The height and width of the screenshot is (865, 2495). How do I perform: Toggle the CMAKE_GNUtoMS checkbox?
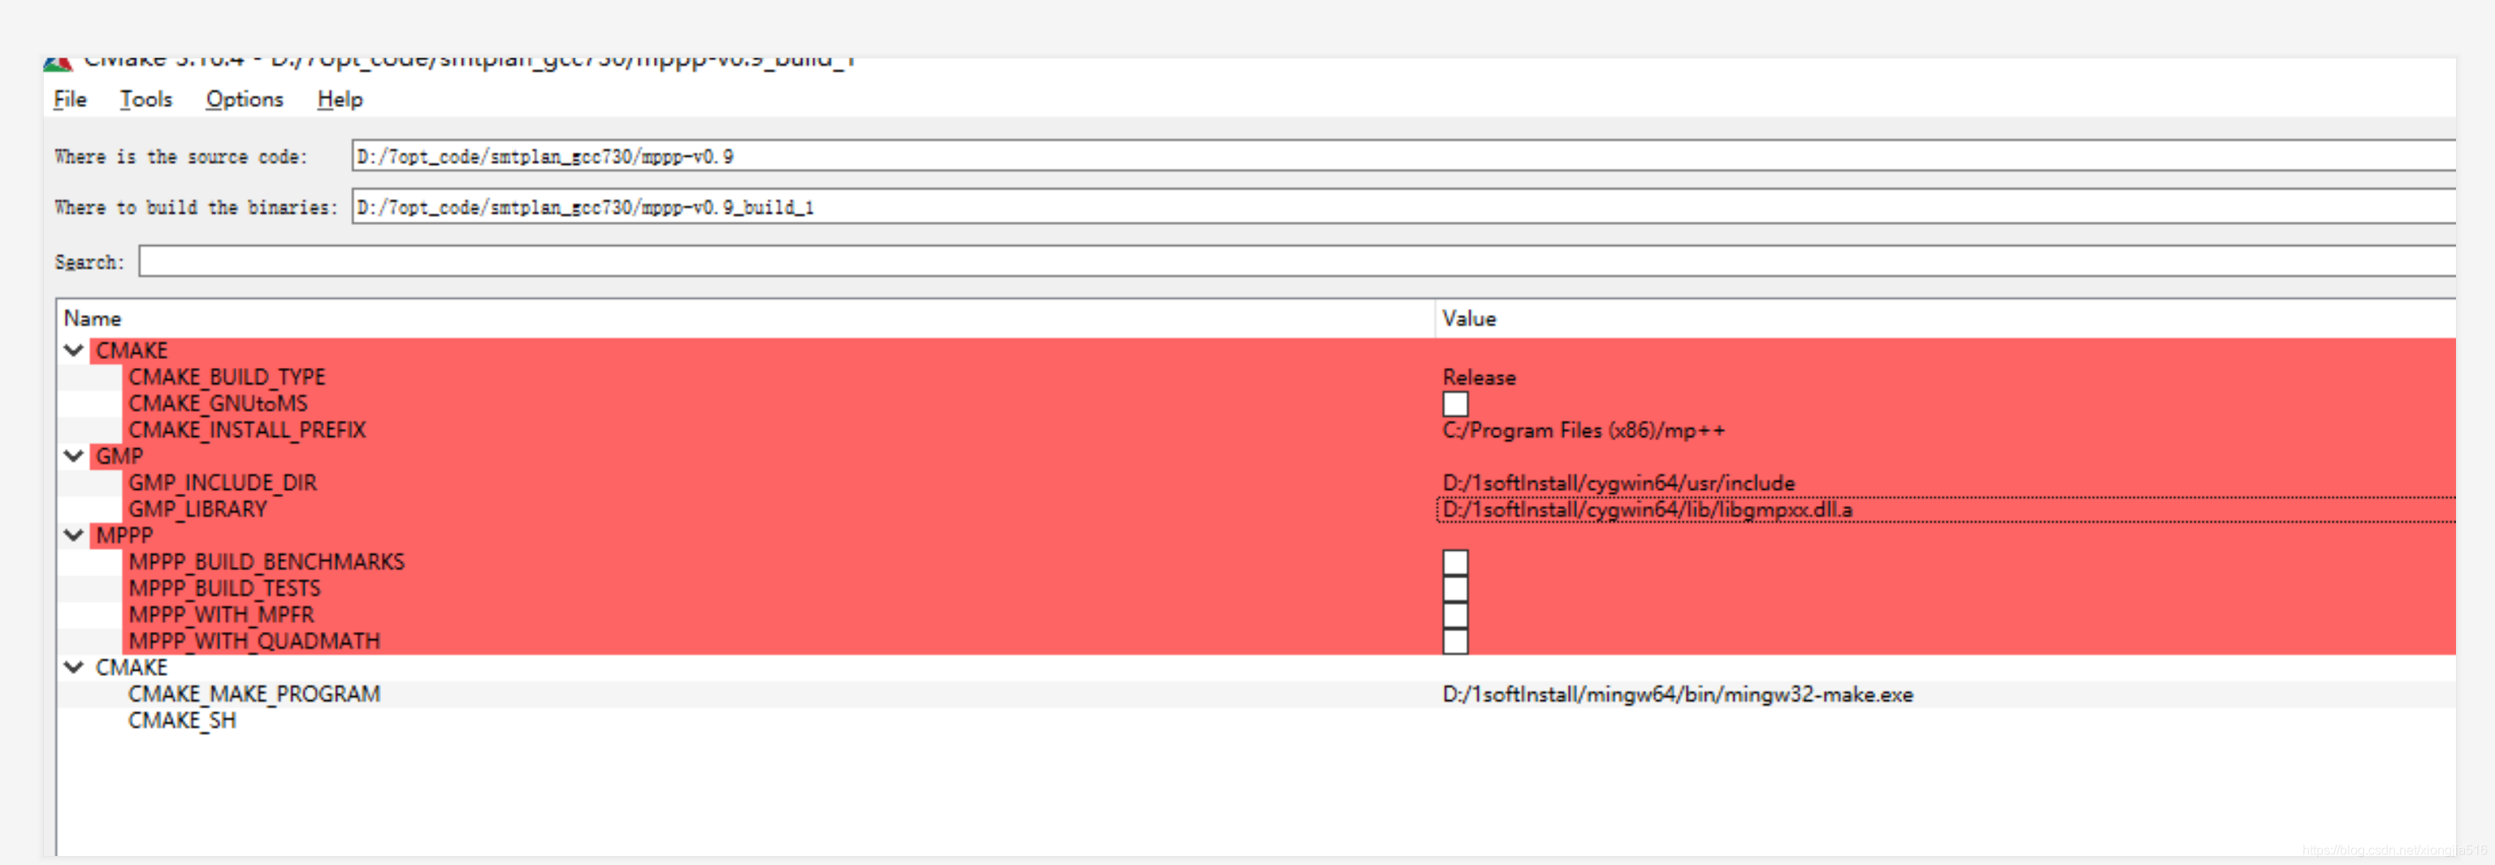pos(1455,404)
